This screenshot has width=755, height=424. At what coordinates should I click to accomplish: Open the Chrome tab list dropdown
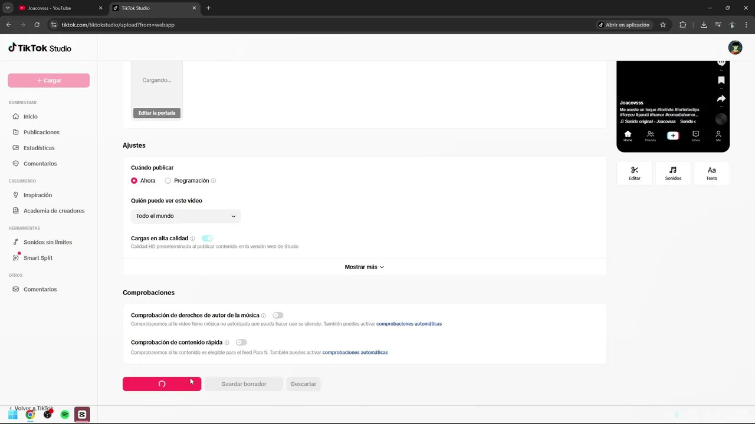click(8, 8)
